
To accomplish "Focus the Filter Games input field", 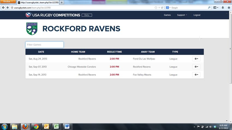I will click(44, 45).
